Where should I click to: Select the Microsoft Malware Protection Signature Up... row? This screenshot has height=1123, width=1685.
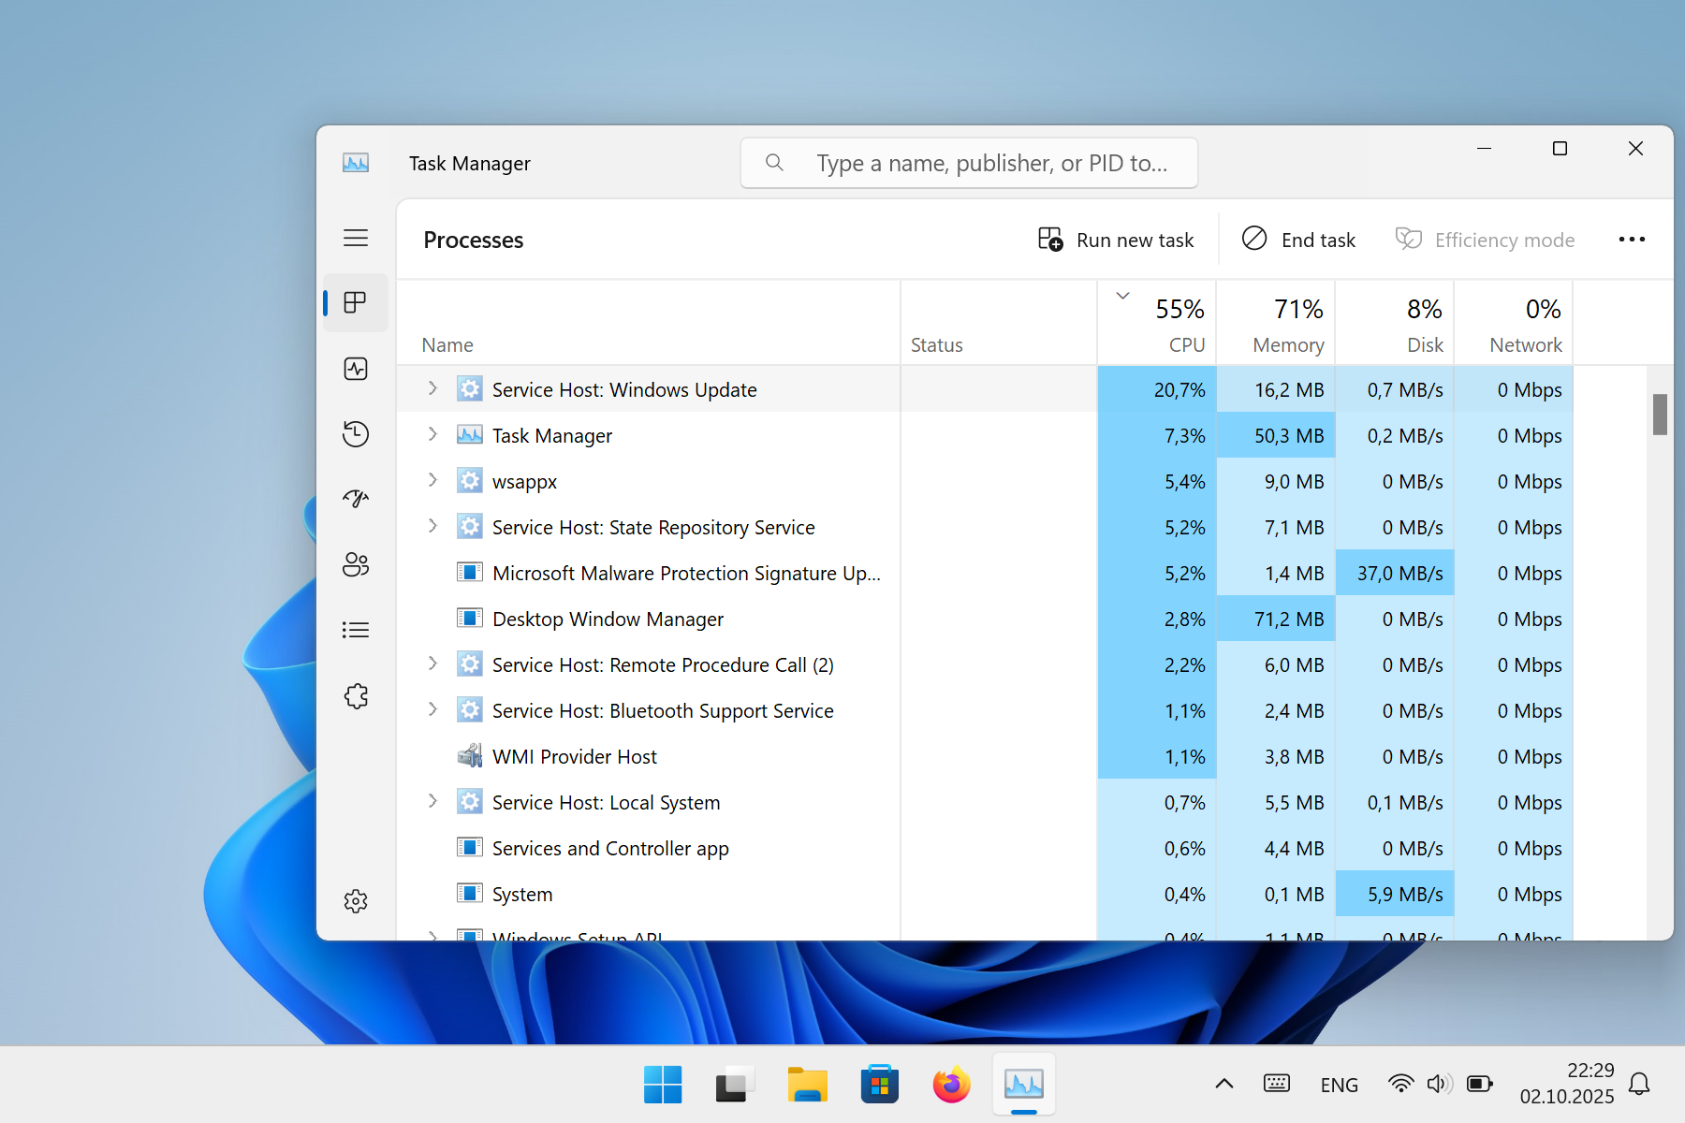[x=985, y=573]
